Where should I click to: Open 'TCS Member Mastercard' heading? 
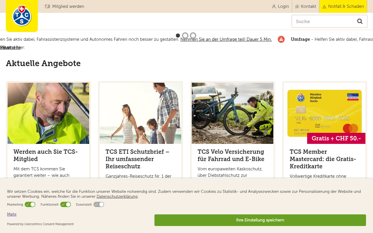(323, 159)
